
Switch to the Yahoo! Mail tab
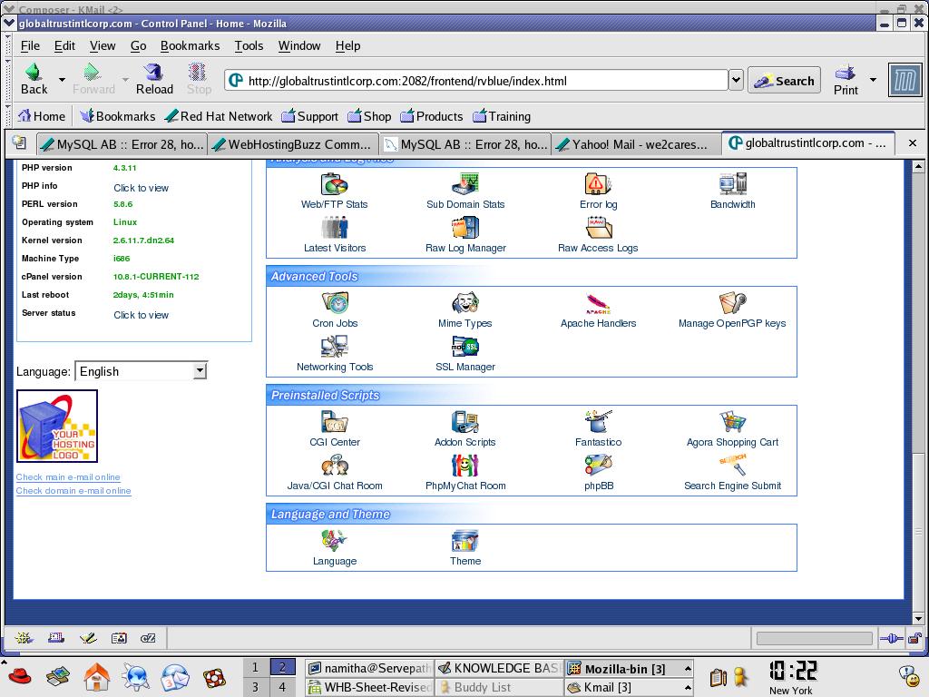(635, 143)
